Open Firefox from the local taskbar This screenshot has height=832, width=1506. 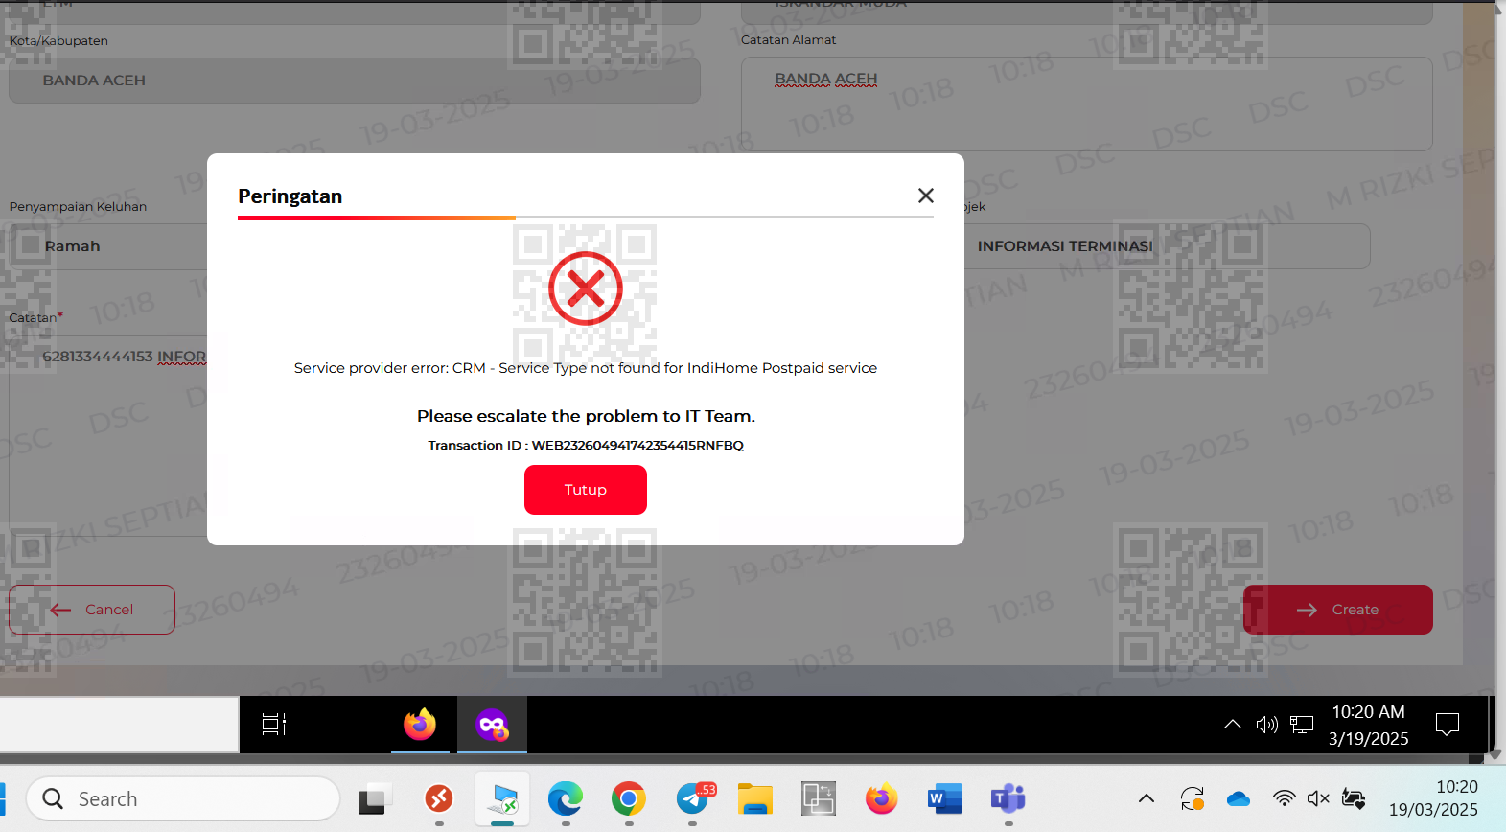click(882, 798)
